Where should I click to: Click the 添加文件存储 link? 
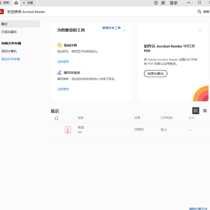pyautogui.click(x=10, y=59)
